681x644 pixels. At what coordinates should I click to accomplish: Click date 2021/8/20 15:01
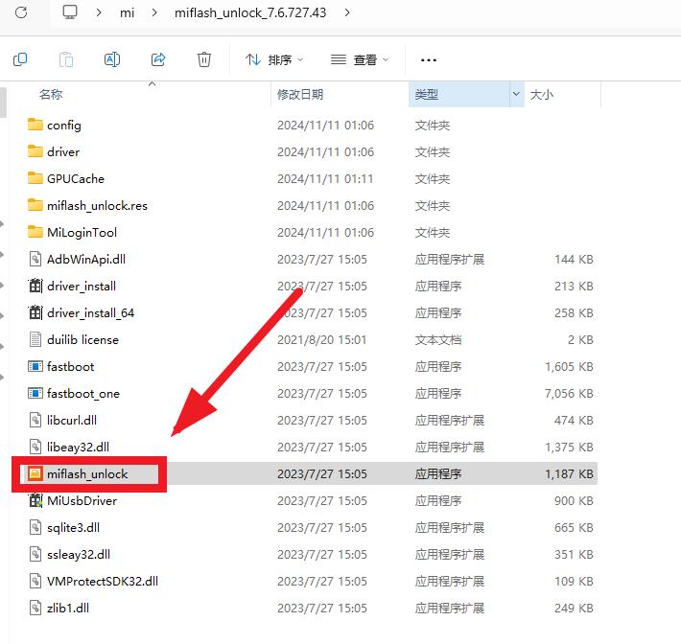pyautogui.click(x=322, y=340)
